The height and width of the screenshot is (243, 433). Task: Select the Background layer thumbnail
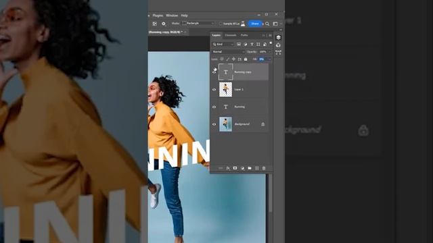225,124
